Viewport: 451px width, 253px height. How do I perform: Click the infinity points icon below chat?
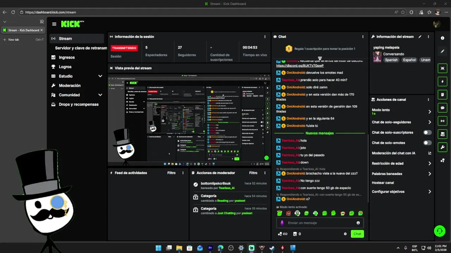(x=283, y=234)
